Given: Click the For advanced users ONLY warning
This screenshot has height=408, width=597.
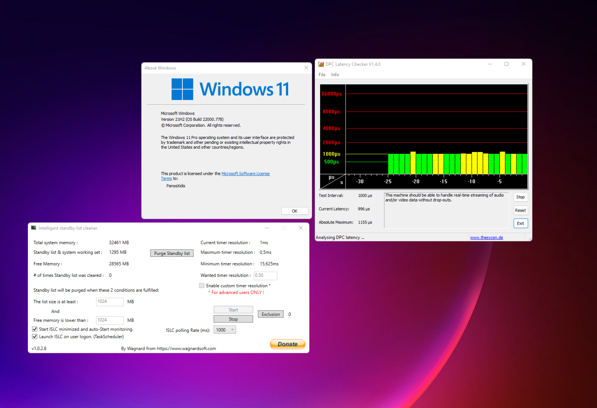Looking at the screenshot, I should (236, 292).
